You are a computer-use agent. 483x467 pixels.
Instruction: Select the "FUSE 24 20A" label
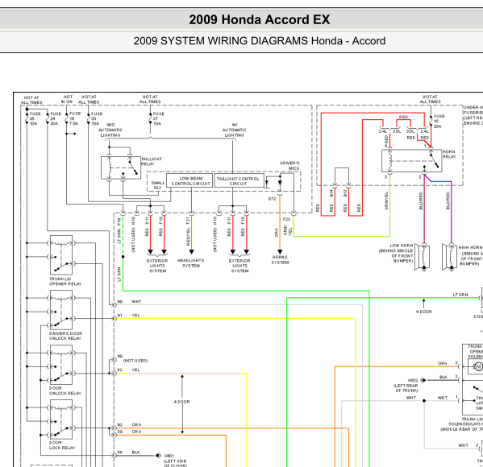click(x=56, y=118)
